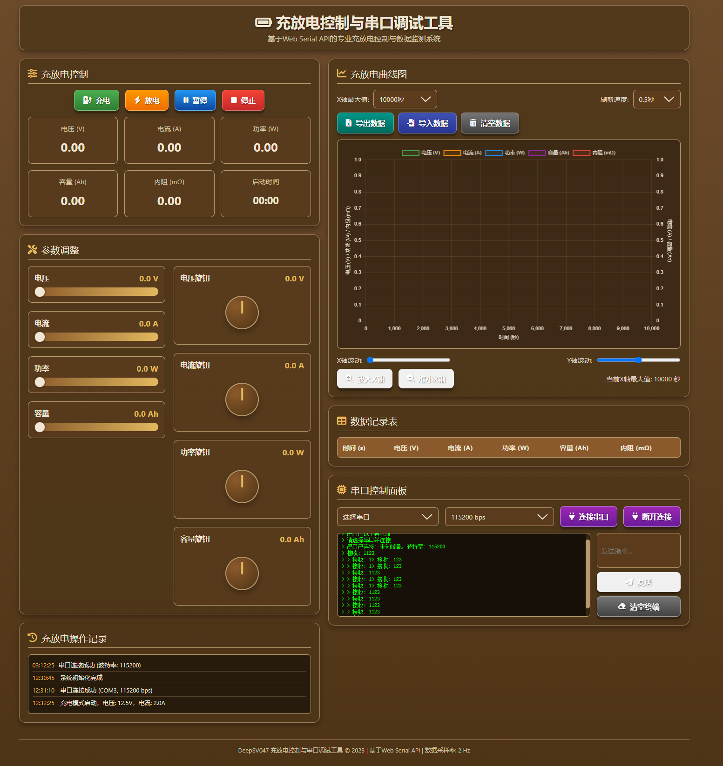Zoom in X axis with 放大X轴 button

coord(365,379)
